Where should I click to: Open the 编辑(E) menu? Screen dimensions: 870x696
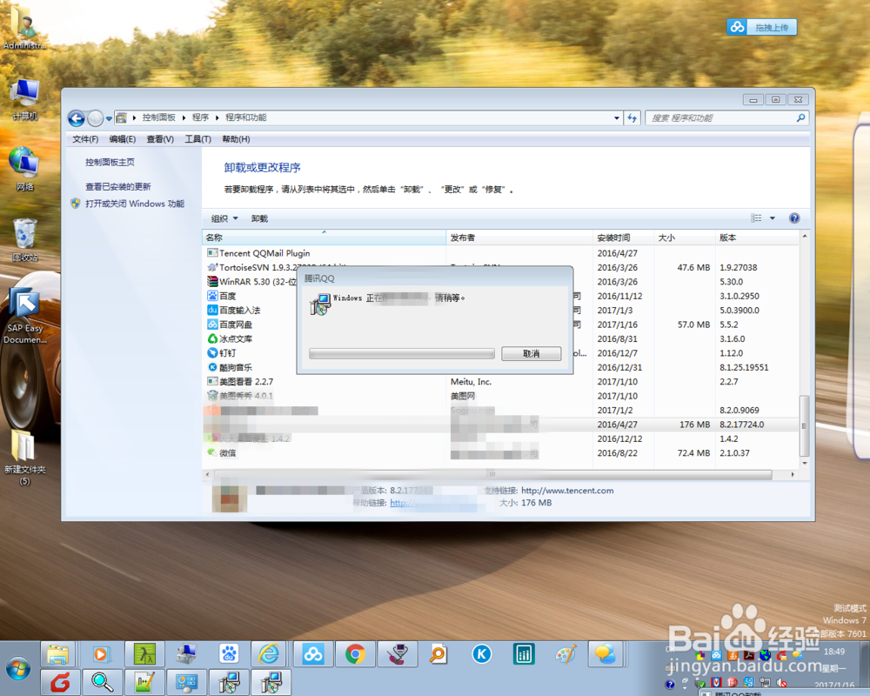[123, 139]
